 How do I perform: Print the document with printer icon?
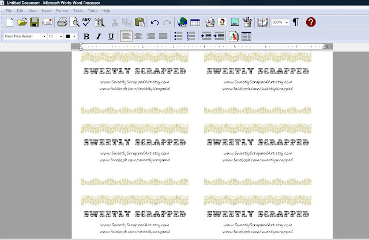pyautogui.click(x=62, y=22)
